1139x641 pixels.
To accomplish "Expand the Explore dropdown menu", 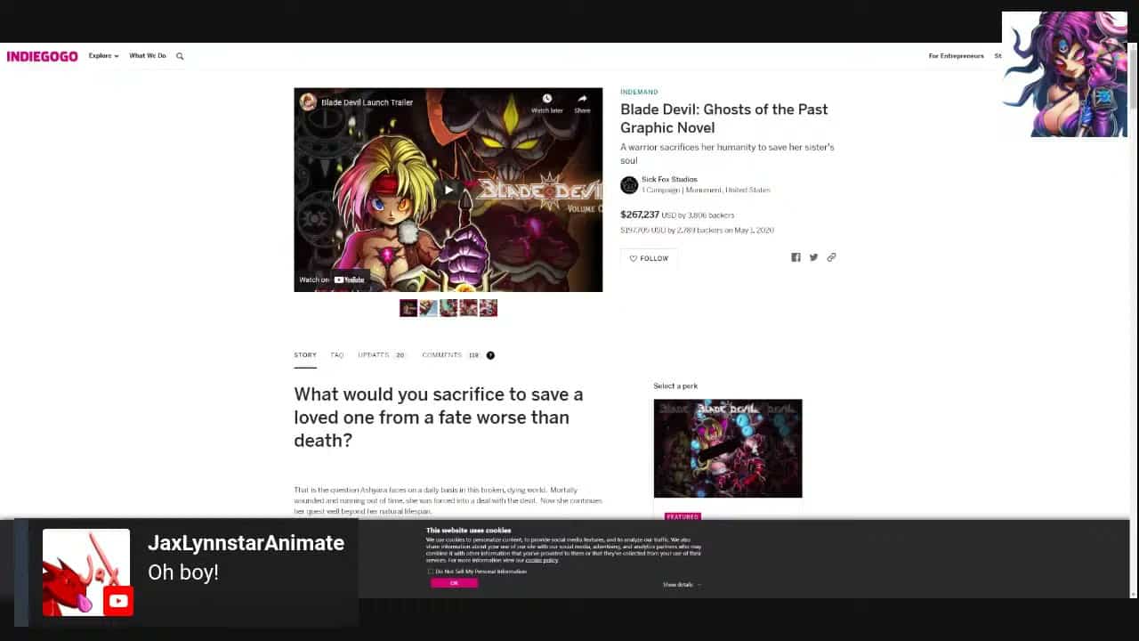I will coord(103,56).
